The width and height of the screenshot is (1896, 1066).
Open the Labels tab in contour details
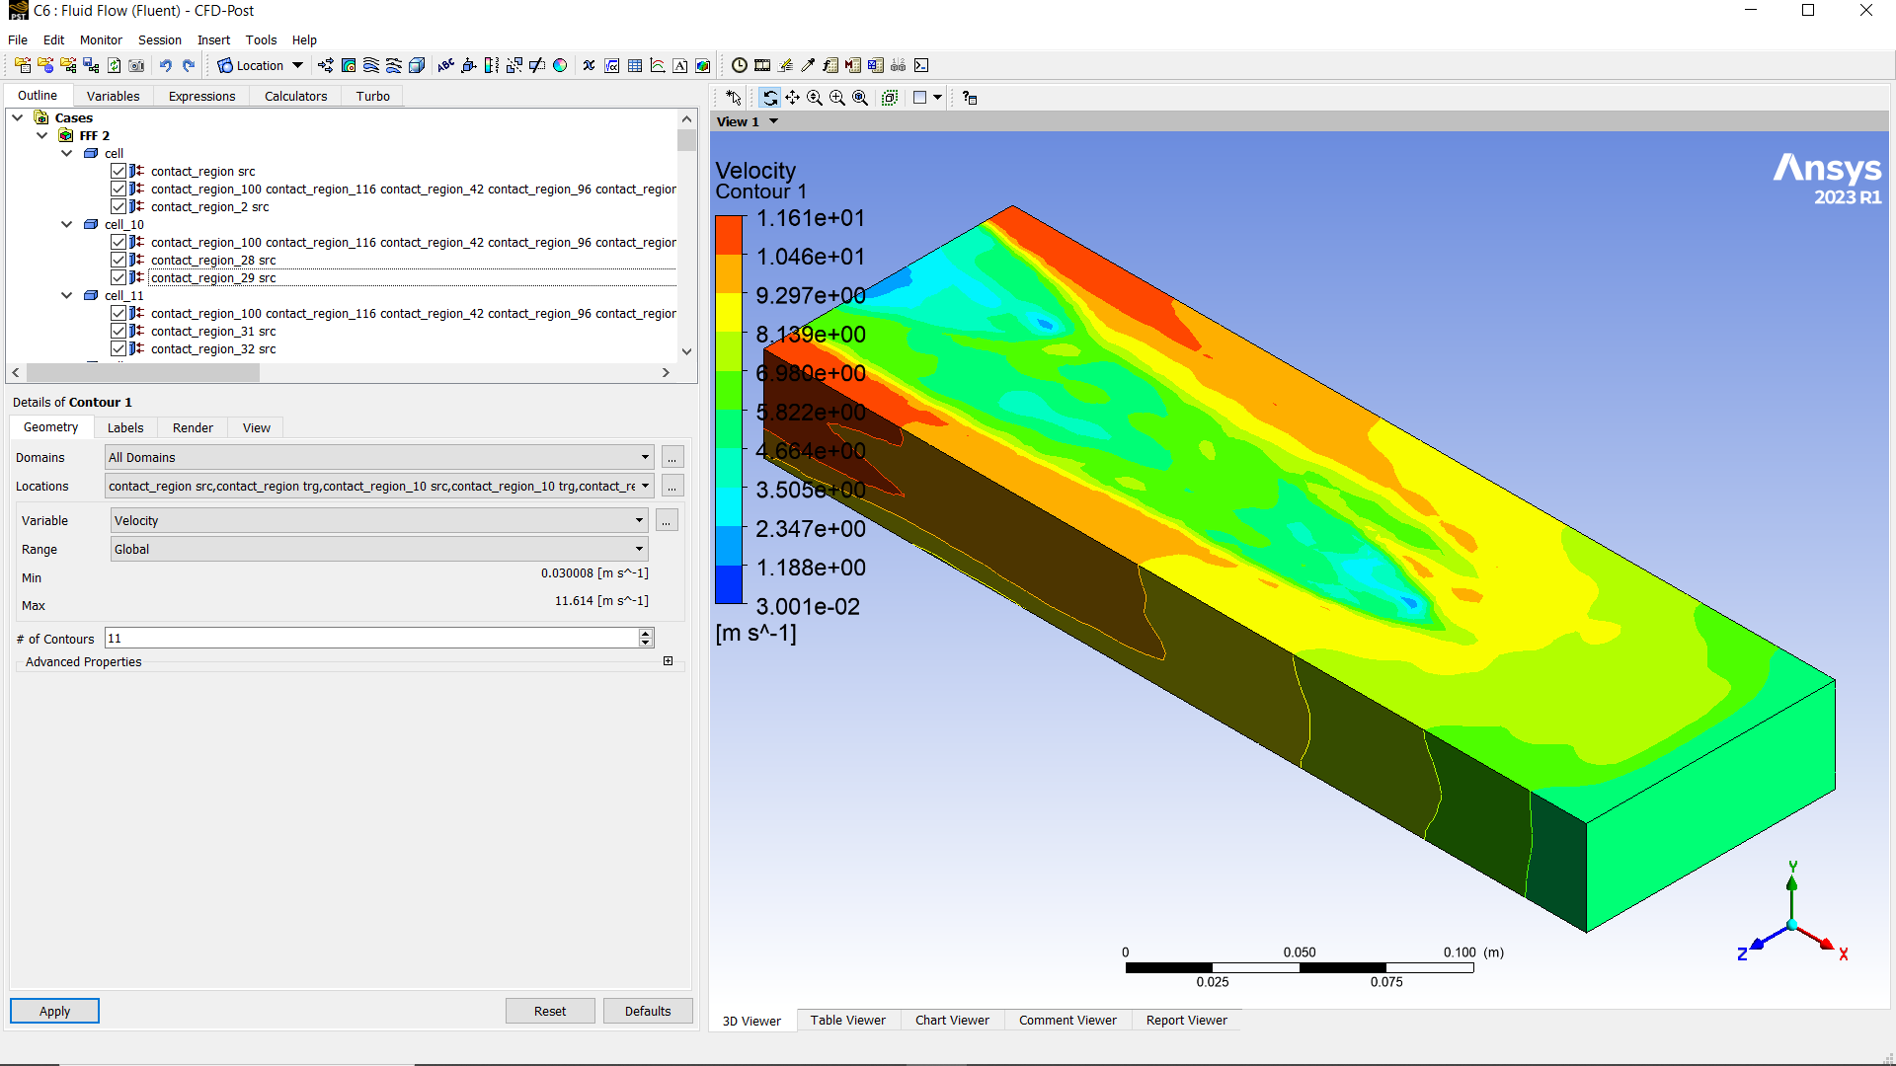pos(125,427)
